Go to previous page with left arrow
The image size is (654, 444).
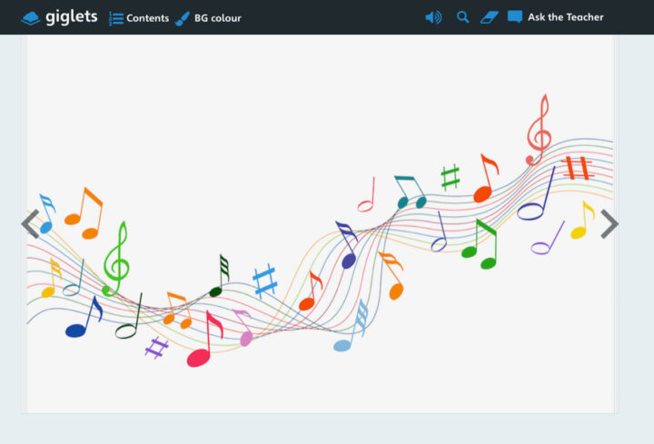31,224
